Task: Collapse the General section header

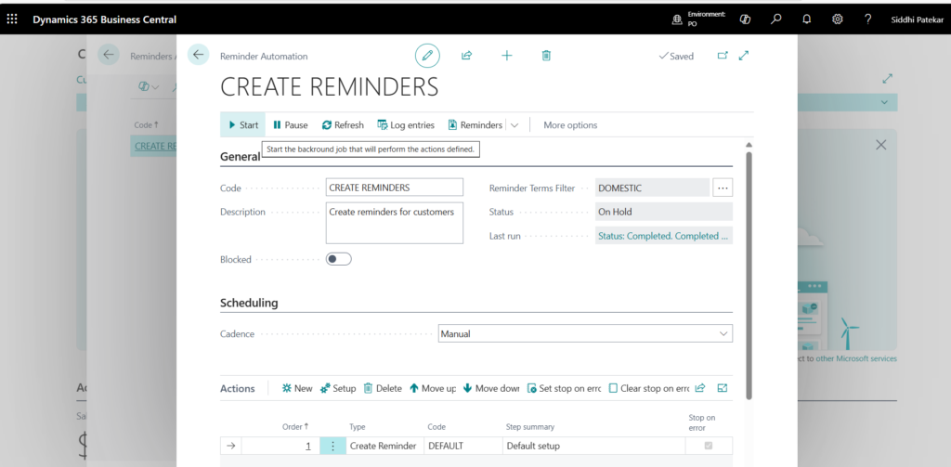Action: pos(240,157)
